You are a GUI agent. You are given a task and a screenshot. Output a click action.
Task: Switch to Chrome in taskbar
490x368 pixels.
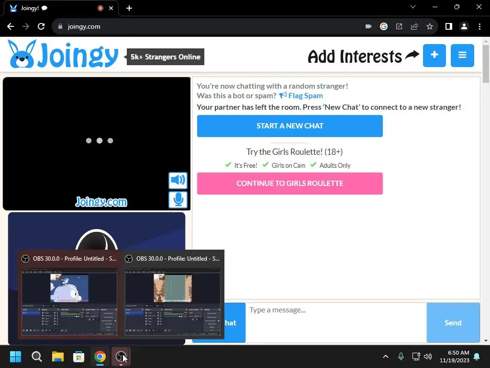tap(100, 356)
